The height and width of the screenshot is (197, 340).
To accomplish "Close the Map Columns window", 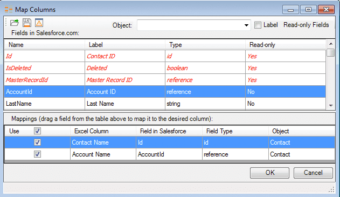I will coord(326,10).
